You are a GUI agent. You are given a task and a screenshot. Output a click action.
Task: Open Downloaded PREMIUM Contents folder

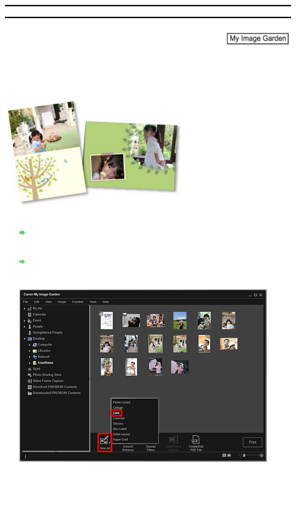[57, 393]
